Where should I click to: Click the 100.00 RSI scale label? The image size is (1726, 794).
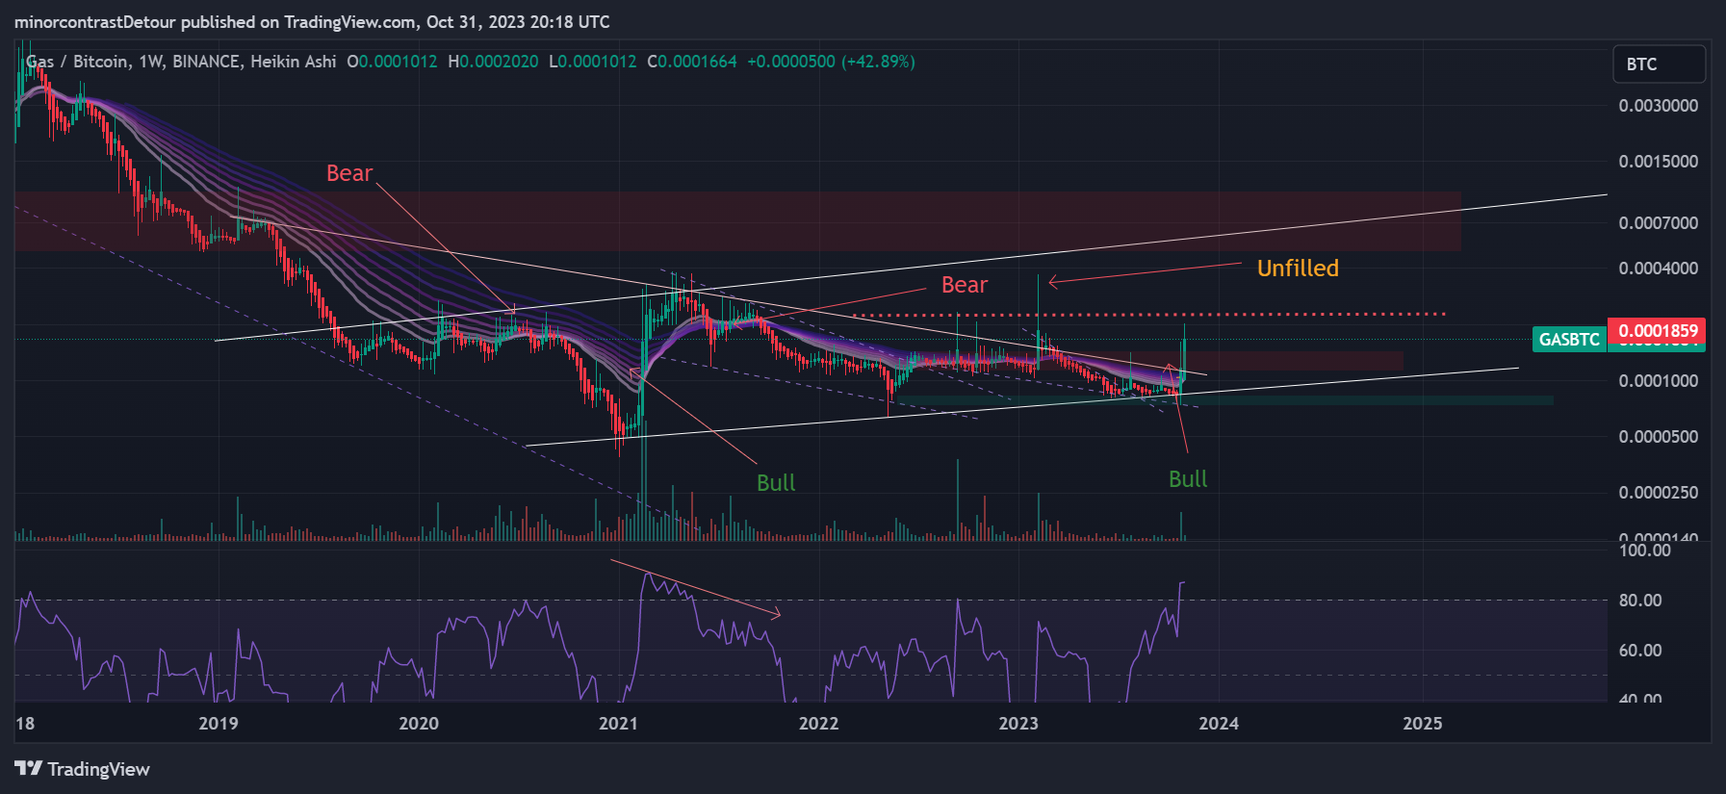(1645, 551)
